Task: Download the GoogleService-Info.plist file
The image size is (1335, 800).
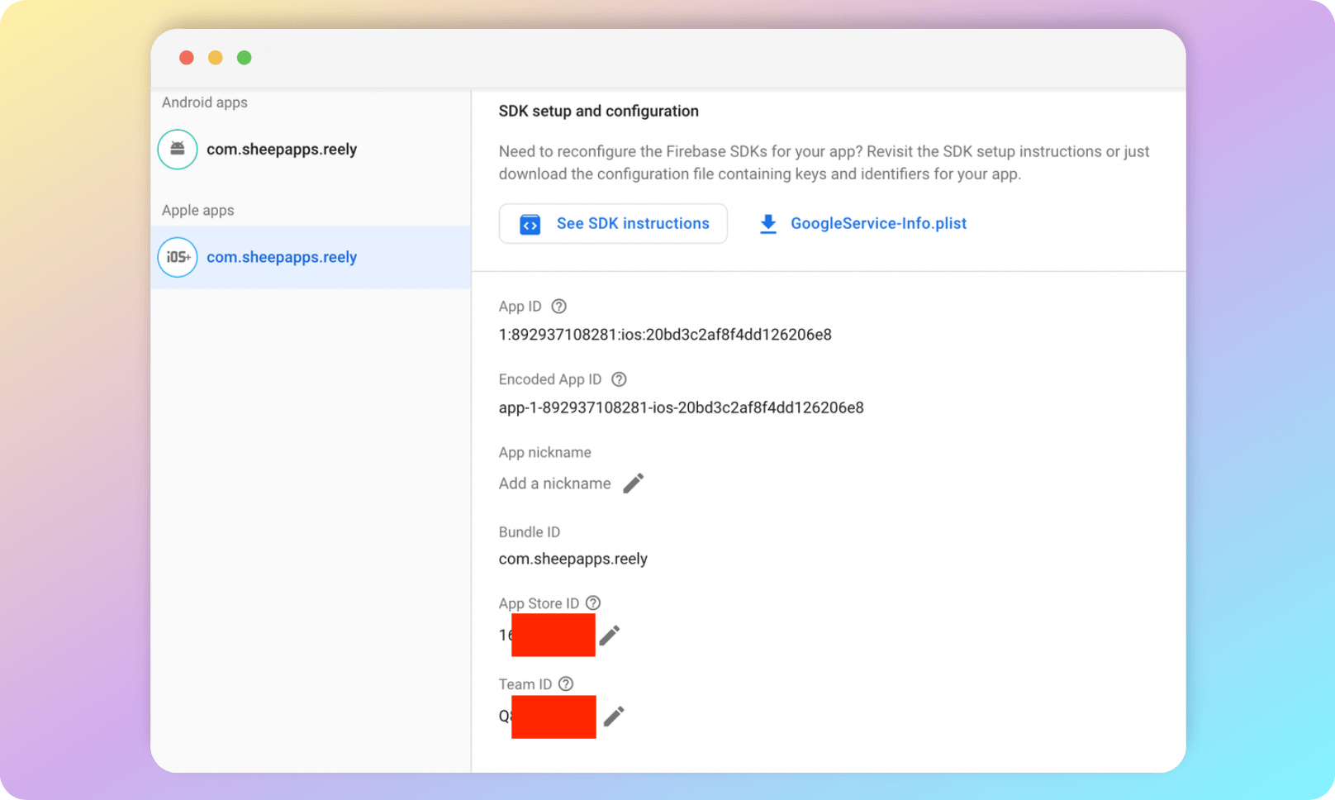Action: 877,224
